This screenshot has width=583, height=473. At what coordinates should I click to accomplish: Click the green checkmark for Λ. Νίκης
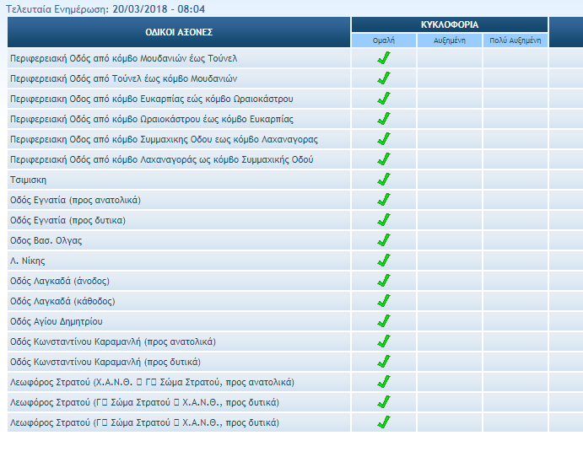pos(384,261)
